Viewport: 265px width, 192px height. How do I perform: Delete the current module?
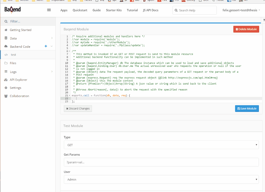pyautogui.click(x=246, y=29)
